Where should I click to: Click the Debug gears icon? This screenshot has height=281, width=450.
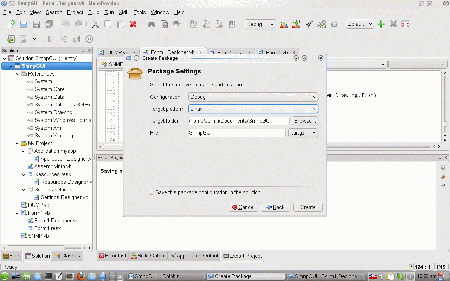[x=322, y=24]
